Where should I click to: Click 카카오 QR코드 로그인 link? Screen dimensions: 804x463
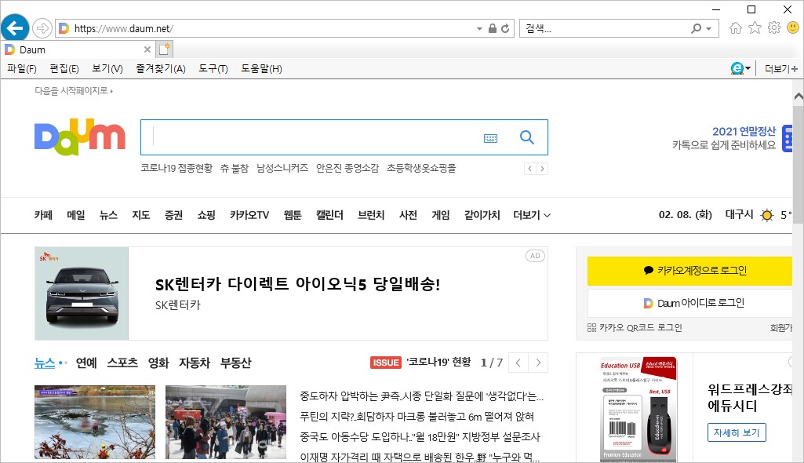635,328
